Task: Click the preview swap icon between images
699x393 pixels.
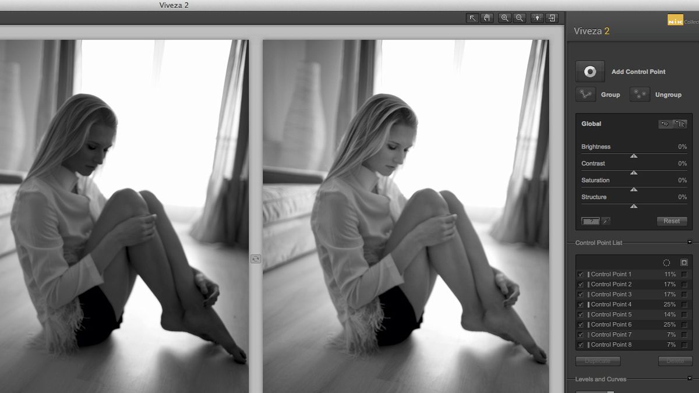Action: 256,259
